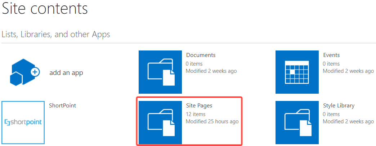
Task: Click "0 items" under Documents
Action: [x=194, y=64]
